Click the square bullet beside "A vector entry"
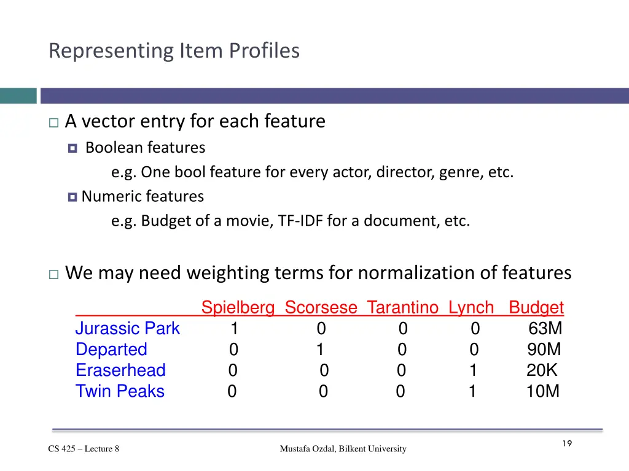The width and height of the screenshot is (629, 471). click(x=54, y=123)
